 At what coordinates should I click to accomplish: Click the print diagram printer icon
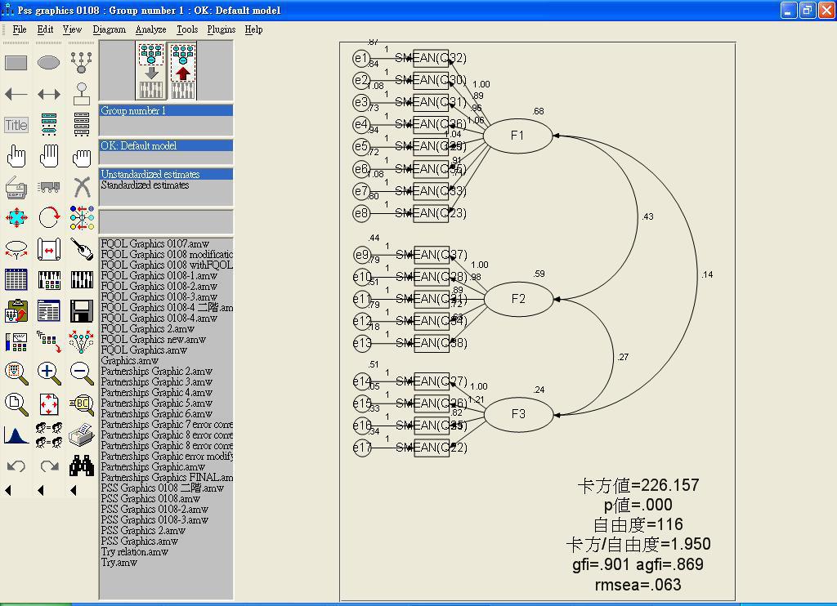pos(82,435)
